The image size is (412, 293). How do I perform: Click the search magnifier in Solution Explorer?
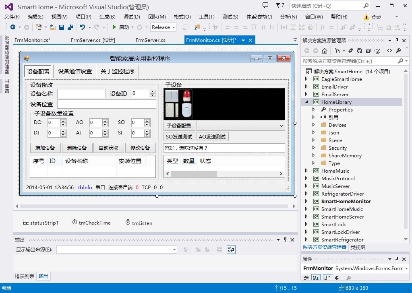point(400,61)
